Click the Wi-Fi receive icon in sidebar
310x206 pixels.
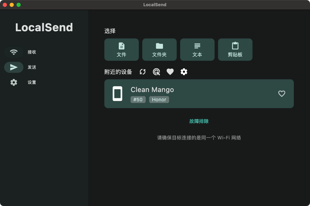pos(13,52)
